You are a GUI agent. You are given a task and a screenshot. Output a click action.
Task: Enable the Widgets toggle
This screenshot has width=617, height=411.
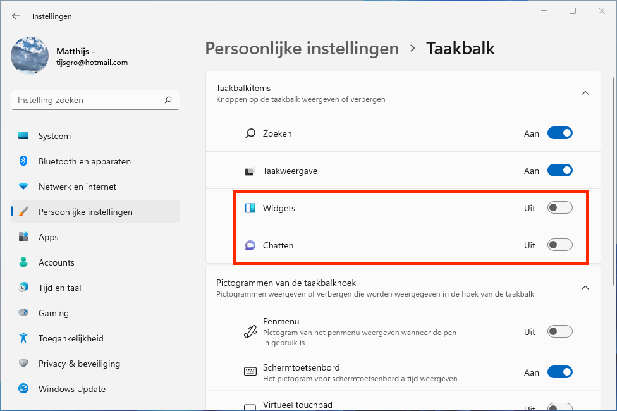tap(559, 208)
